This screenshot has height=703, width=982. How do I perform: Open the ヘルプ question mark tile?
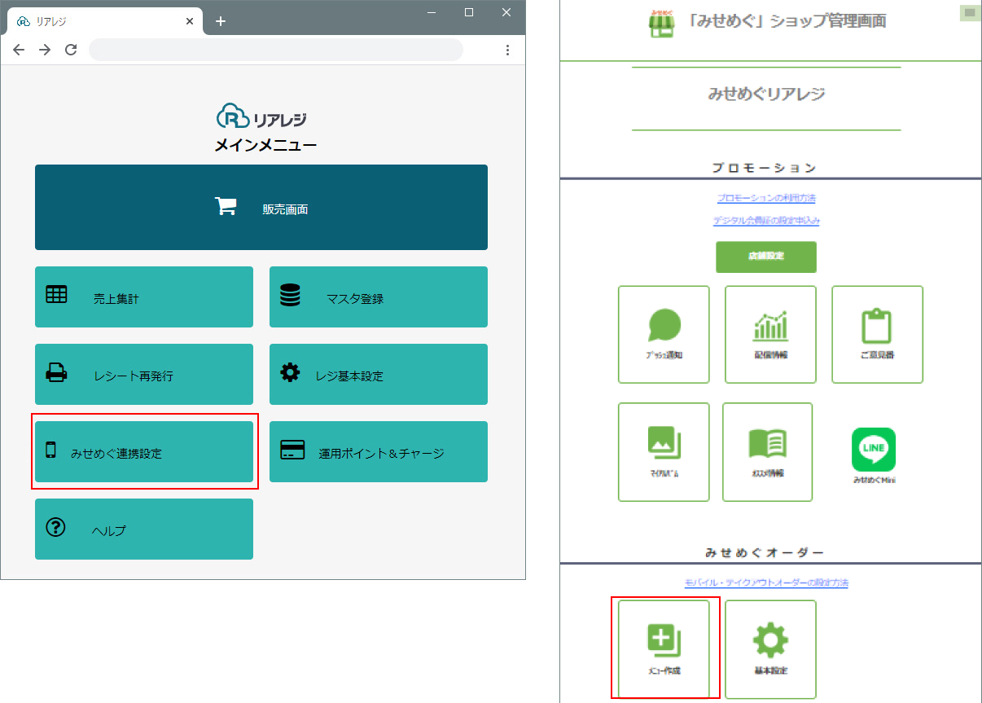coord(144,529)
